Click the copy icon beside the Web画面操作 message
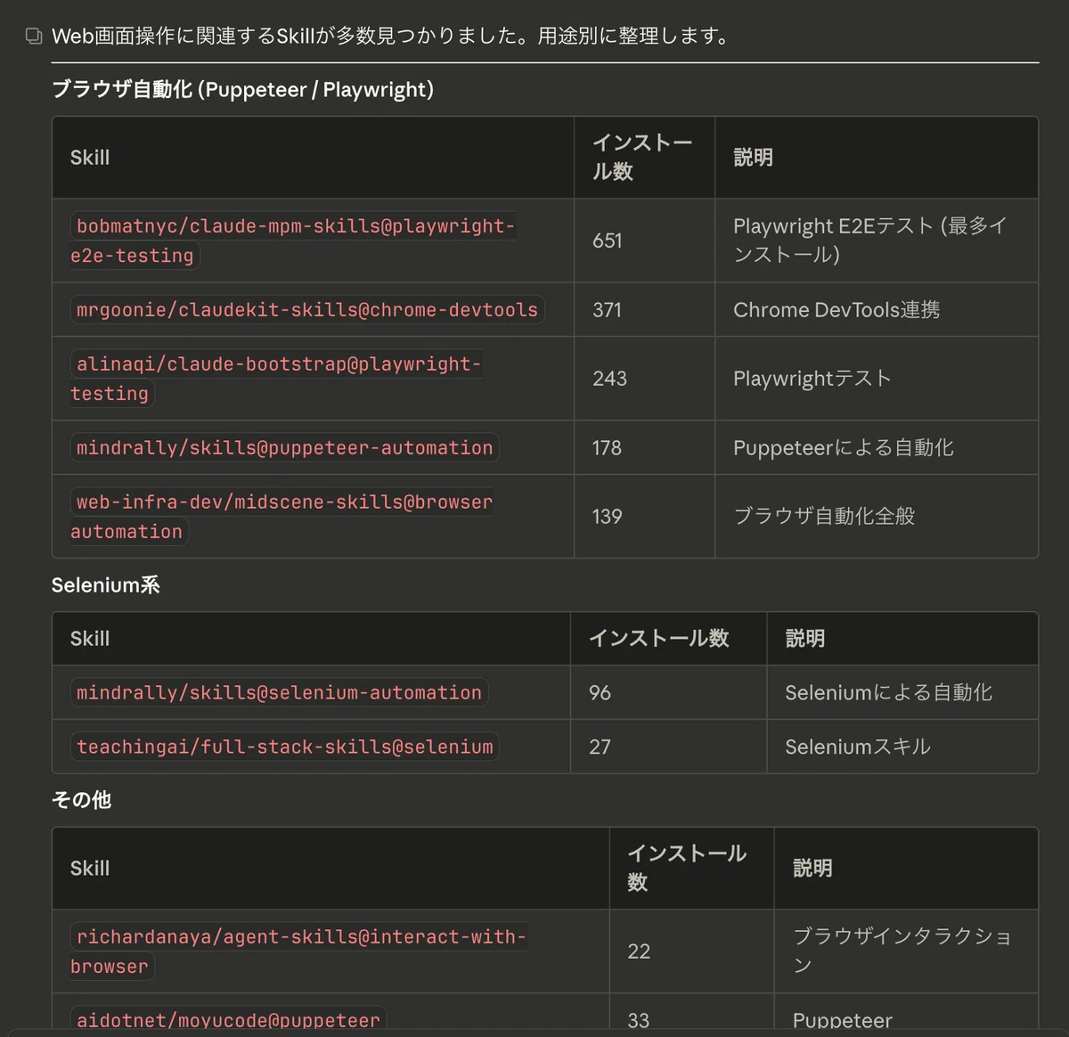 34,37
